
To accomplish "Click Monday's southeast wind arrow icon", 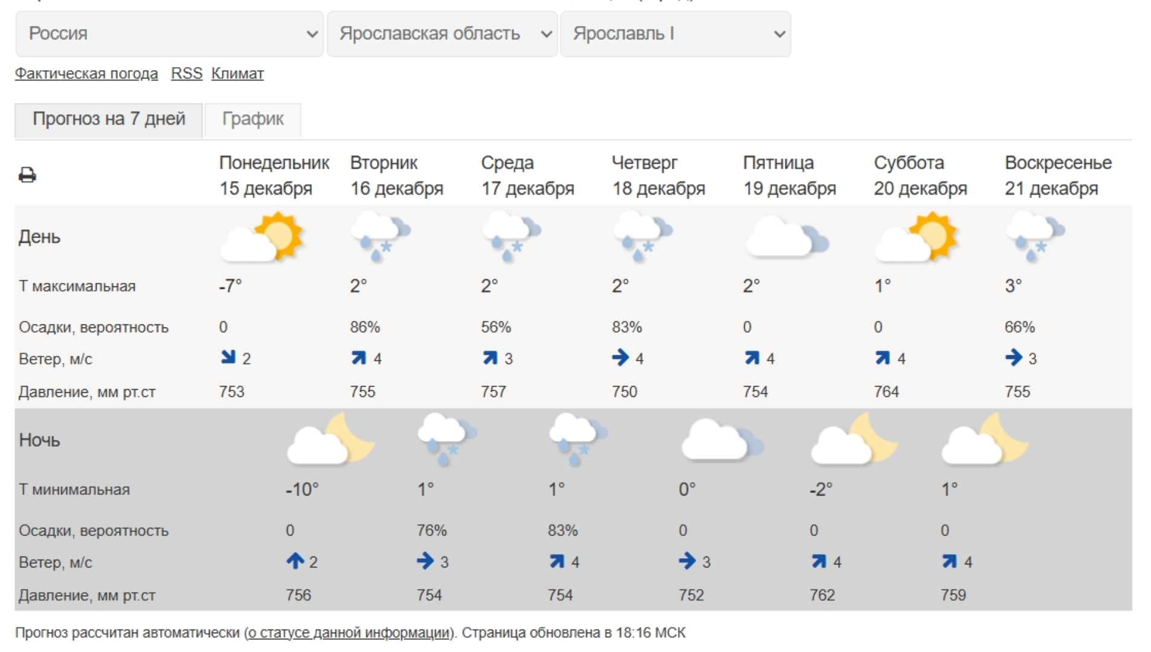I will click(x=228, y=358).
